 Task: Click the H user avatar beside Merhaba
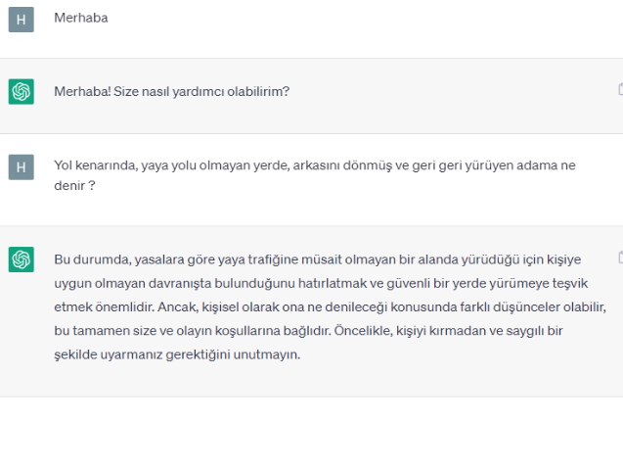click(22, 20)
